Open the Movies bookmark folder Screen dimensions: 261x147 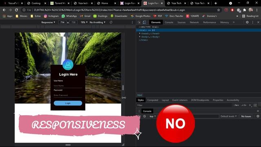click(21, 16)
